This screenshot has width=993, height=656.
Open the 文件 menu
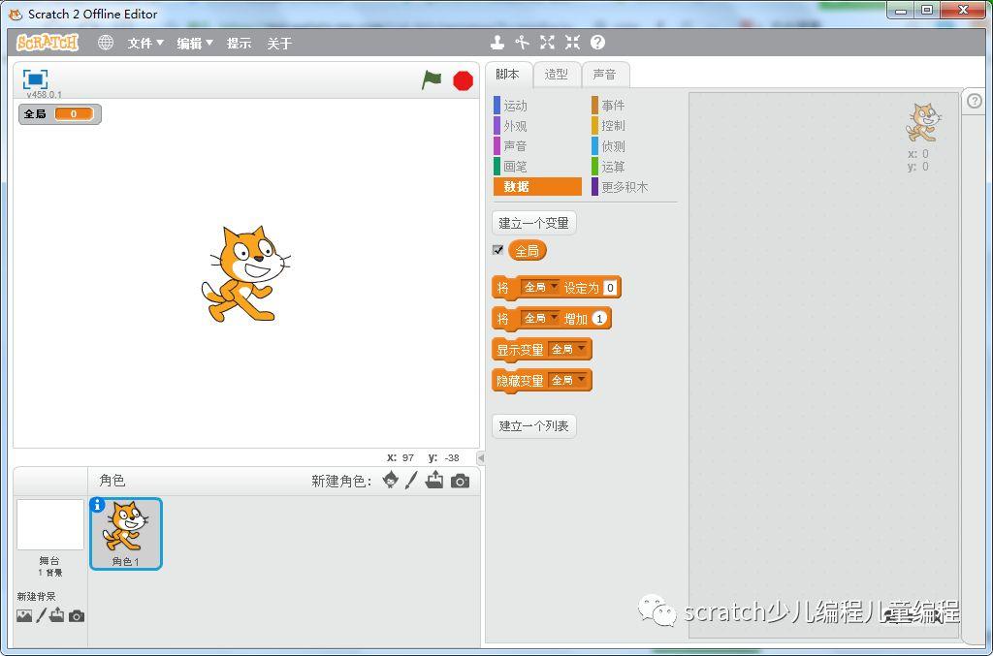145,43
